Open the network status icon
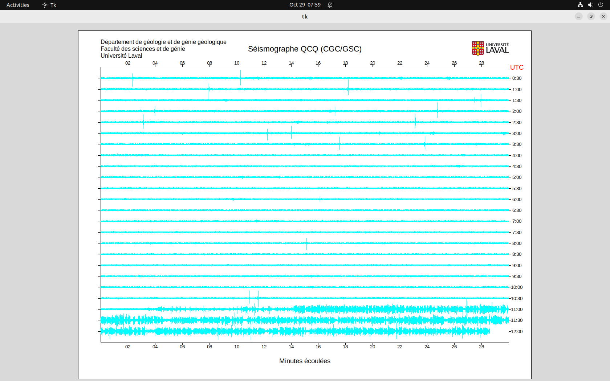The width and height of the screenshot is (610, 381). 580,5
